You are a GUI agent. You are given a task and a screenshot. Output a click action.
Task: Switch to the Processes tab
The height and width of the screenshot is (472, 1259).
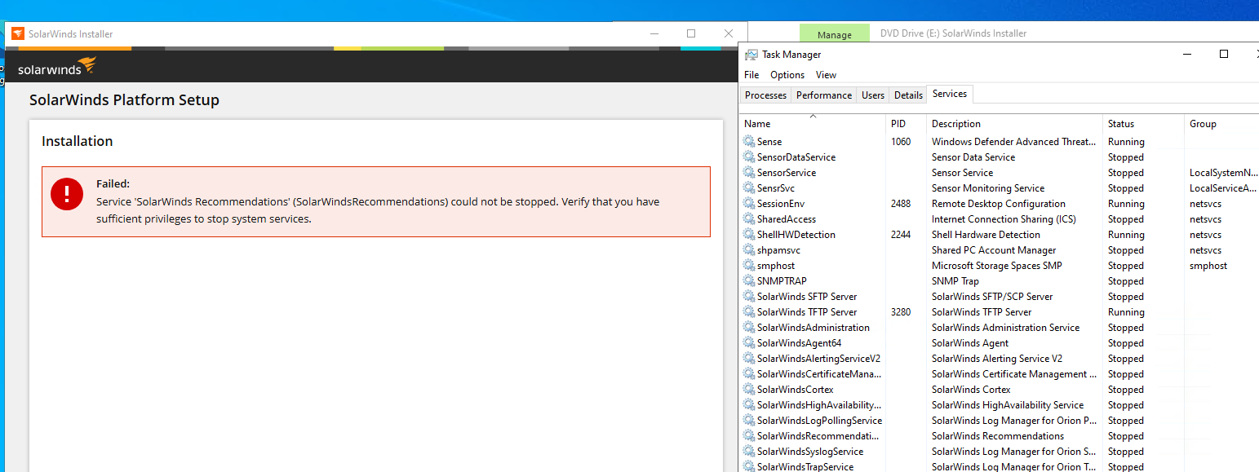765,95
